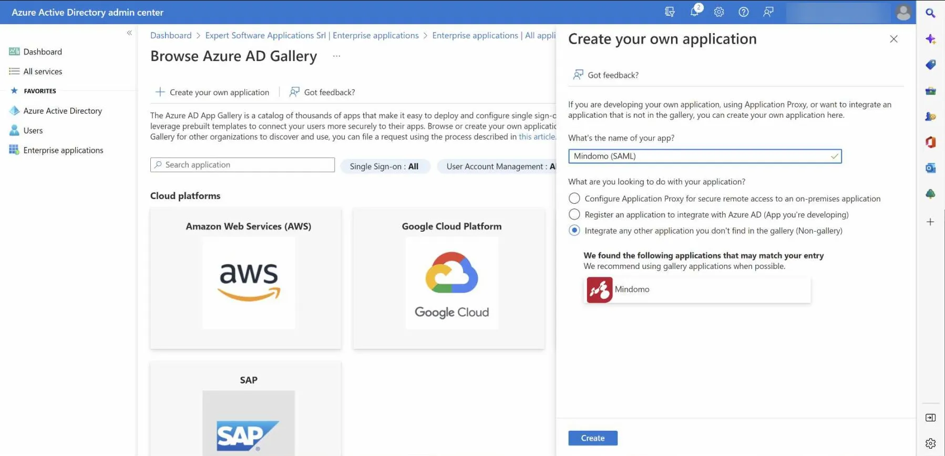Open the Microsoft 365 sidebar icon

click(930, 142)
